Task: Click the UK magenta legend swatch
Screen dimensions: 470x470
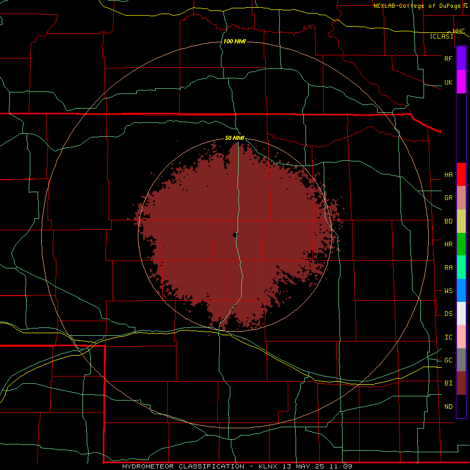Action: coord(461,82)
